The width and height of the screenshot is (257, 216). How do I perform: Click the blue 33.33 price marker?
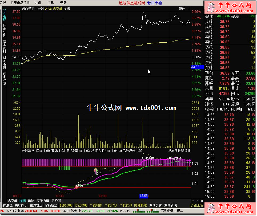[197, 67]
